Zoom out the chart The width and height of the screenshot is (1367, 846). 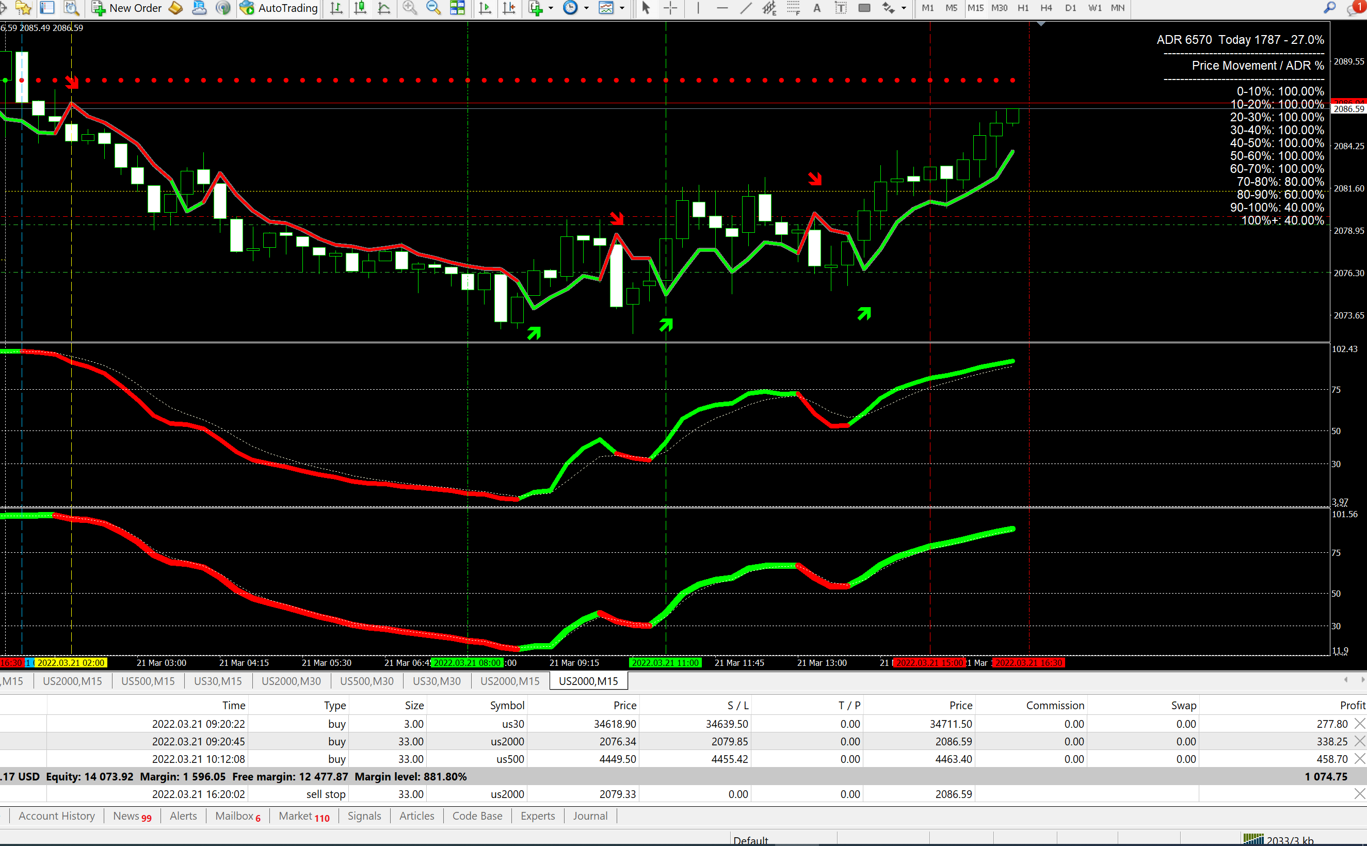433,8
